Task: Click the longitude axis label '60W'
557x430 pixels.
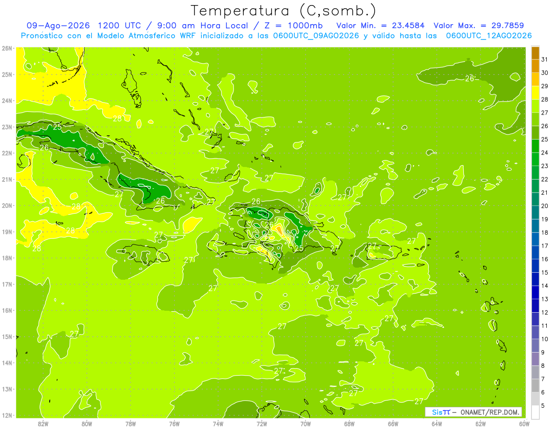Action: tap(524, 423)
